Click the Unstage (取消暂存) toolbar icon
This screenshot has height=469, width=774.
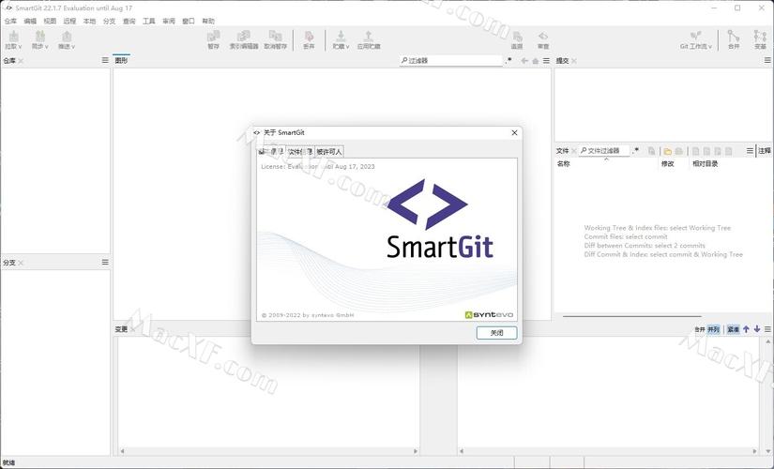tap(276, 39)
